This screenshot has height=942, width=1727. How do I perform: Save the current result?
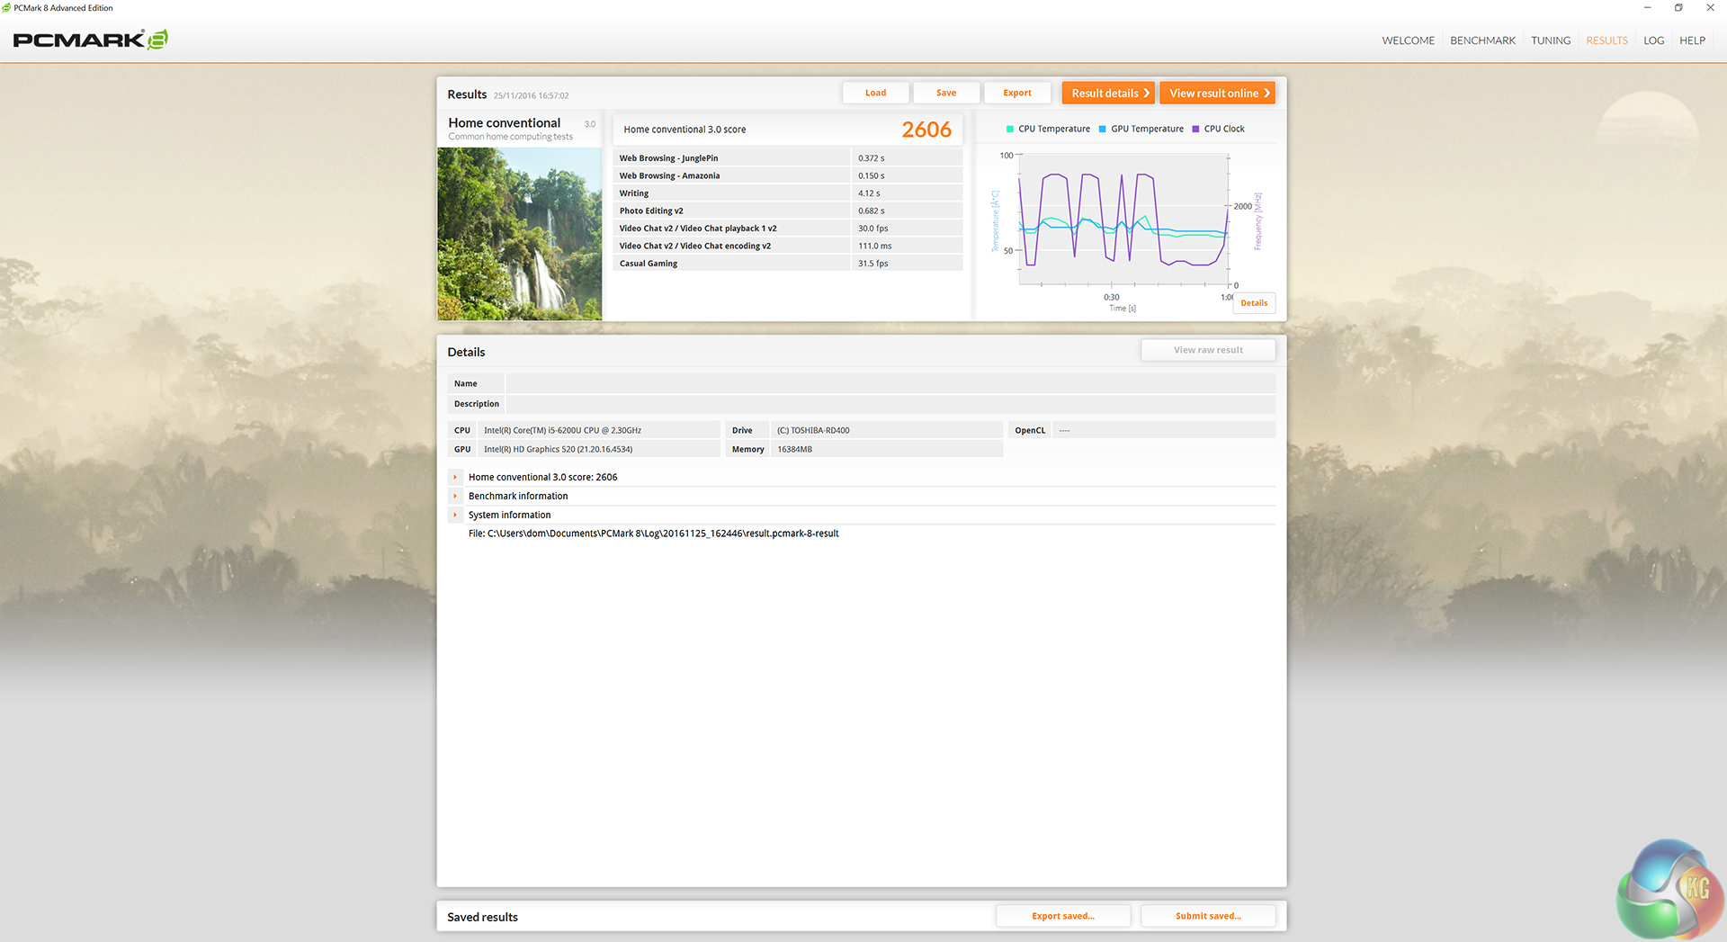point(946,93)
